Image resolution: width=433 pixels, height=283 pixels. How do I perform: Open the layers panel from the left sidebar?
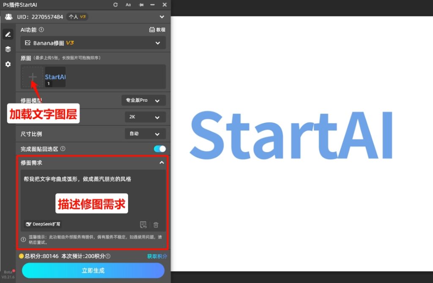pos(8,49)
